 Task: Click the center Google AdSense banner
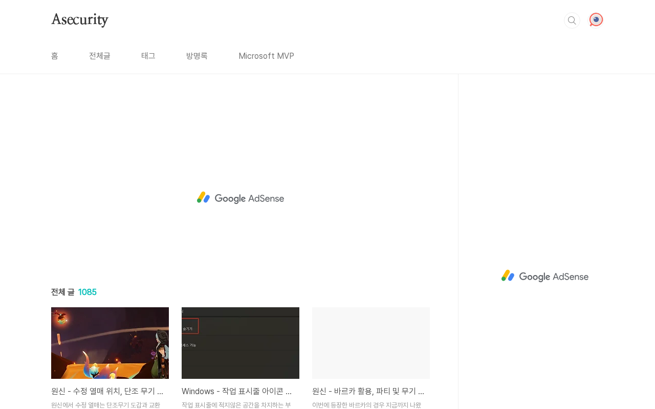pyautogui.click(x=241, y=198)
